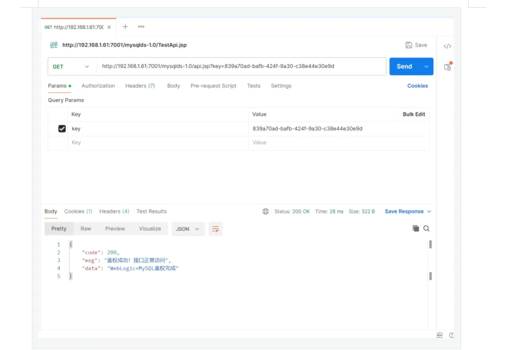Click the Status 200 OK indicator
Image resolution: width=516 pixels, height=350 pixels.
coord(292,211)
